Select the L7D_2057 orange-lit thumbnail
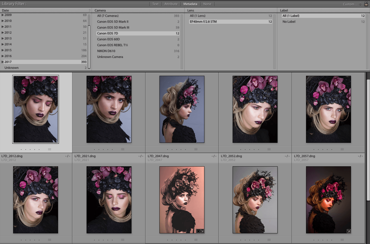The width and height of the screenshot is (370, 244). [x=328, y=200]
